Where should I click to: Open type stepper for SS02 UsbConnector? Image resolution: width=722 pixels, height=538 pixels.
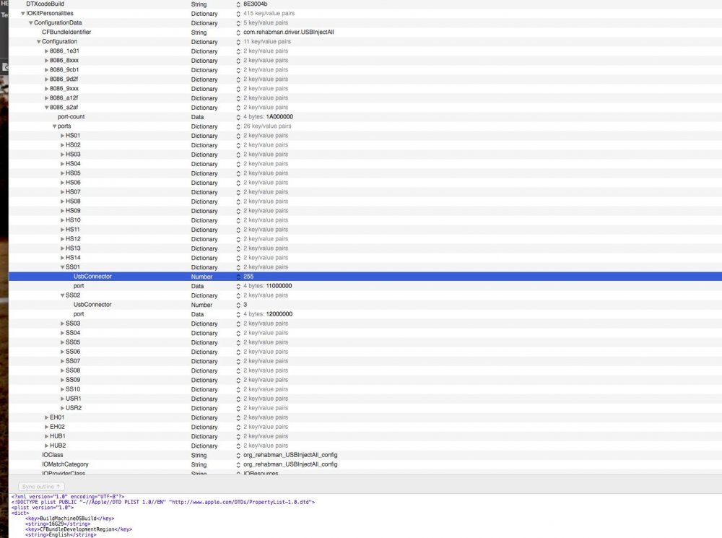tap(238, 305)
